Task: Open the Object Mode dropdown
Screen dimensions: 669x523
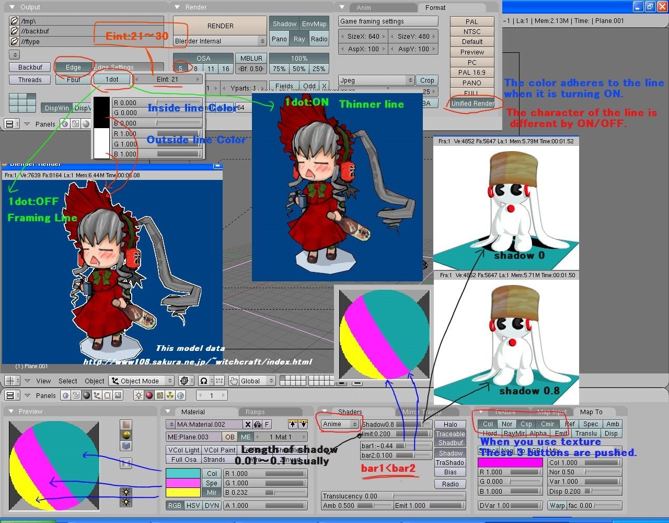Action: pos(141,381)
